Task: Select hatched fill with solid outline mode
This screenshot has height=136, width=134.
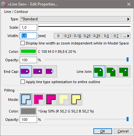Action: (x=76, y=99)
